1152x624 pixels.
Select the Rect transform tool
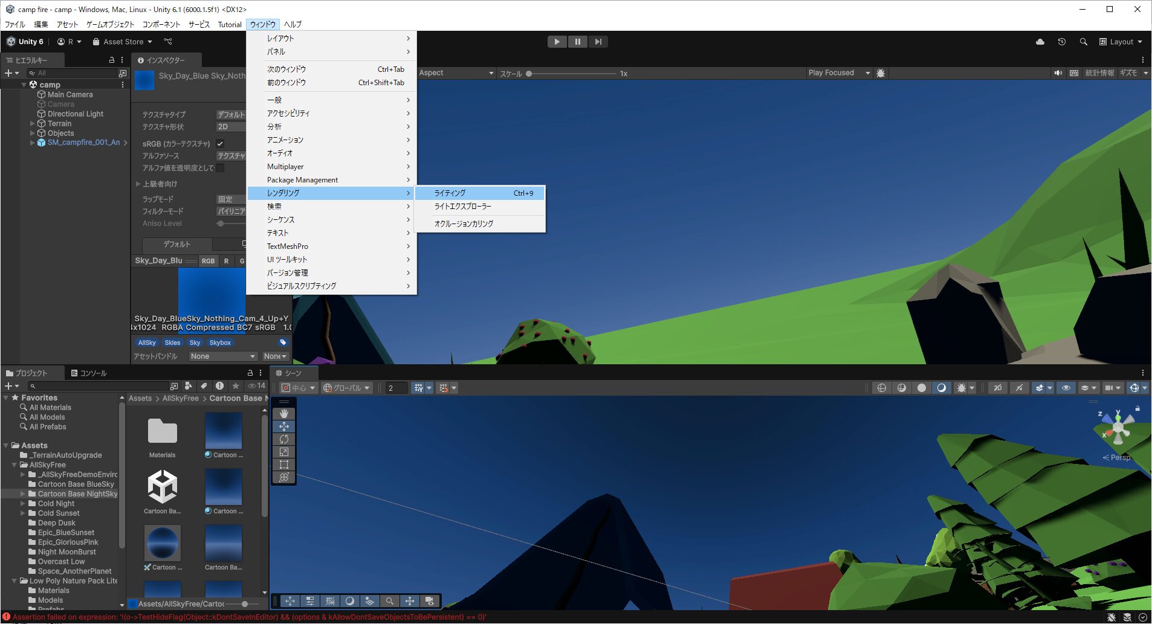(284, 465)
